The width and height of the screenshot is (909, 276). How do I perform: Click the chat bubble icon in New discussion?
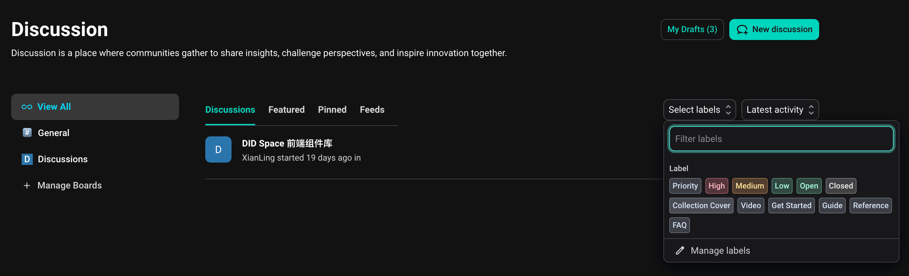pyautogui.click(x=742, y=30)
